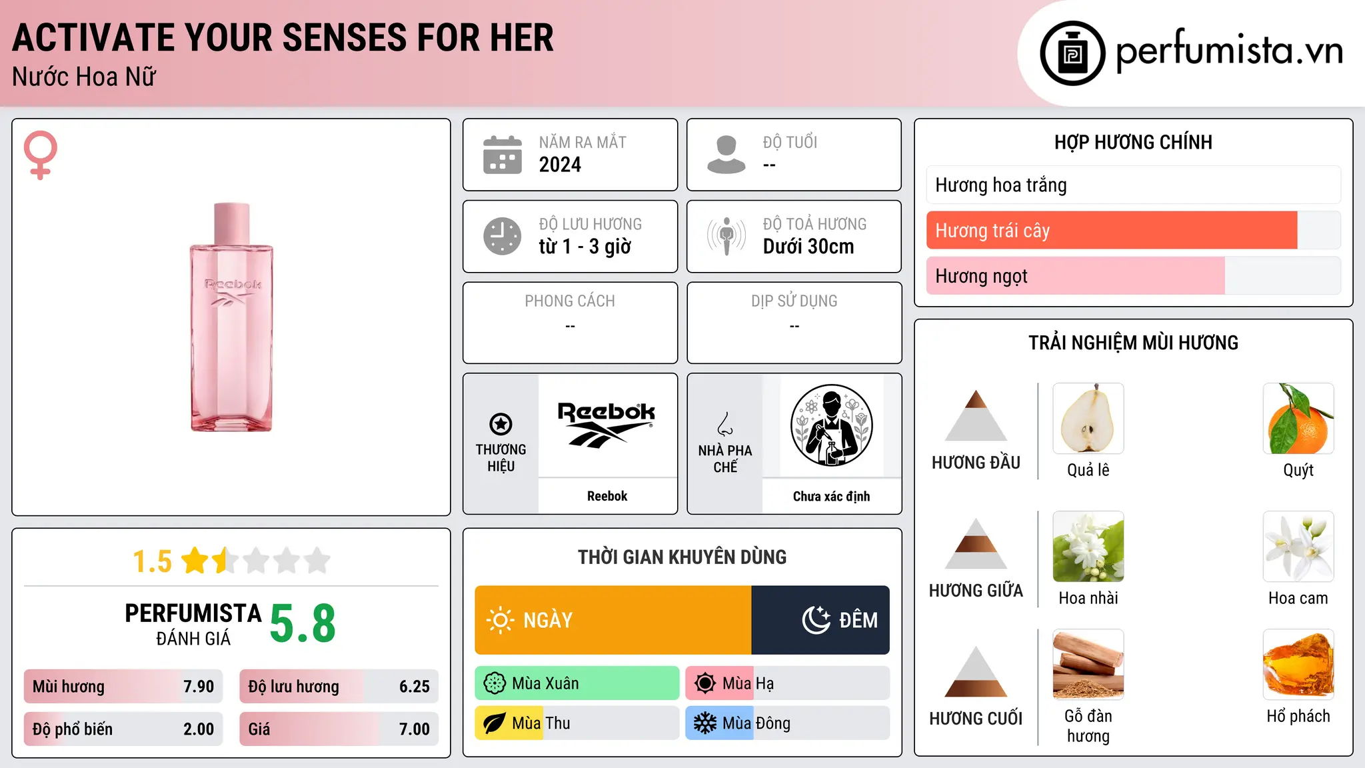Click the snowflake icon for Mùa Đông
The height and width of the screenshot is (768, 1365).
[705, 723]
